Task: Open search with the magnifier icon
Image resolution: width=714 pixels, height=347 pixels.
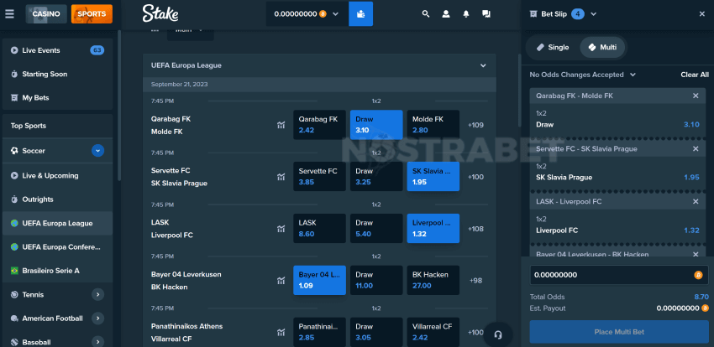Action: (426, 13)
